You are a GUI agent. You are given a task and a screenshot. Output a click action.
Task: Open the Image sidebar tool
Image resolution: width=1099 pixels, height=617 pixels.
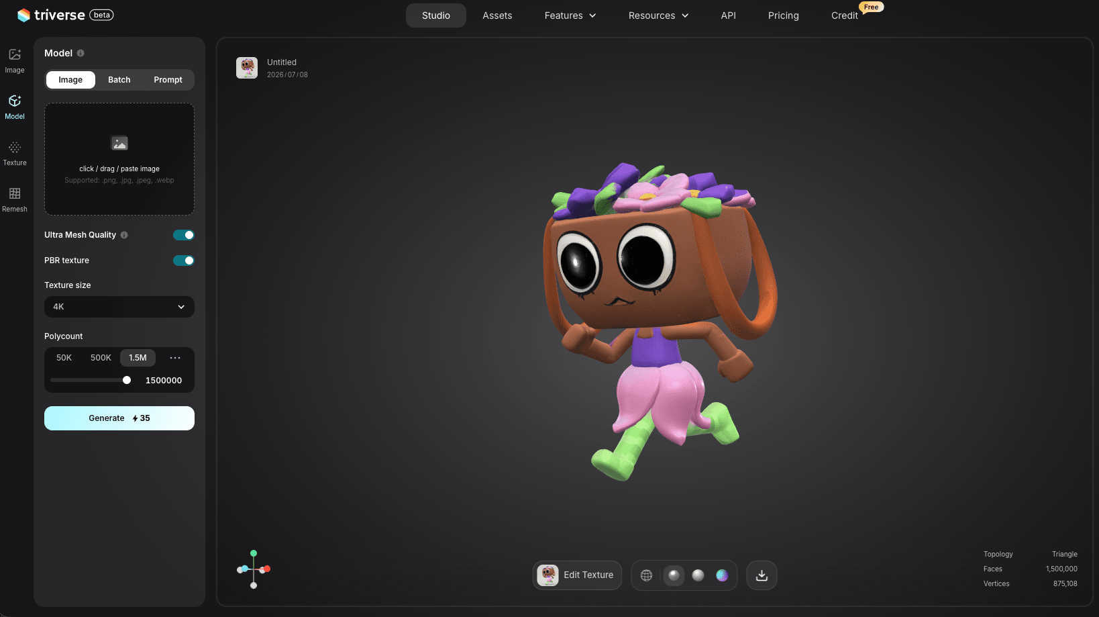15,60
